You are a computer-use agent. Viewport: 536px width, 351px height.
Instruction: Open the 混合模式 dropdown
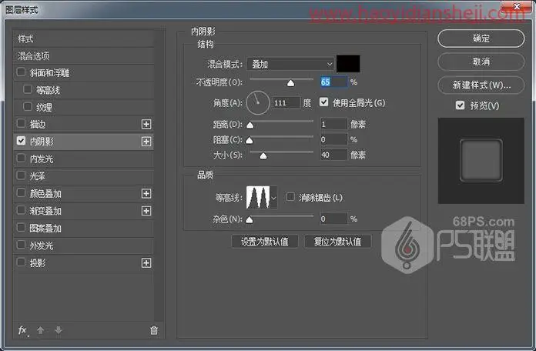pos(290,64)
